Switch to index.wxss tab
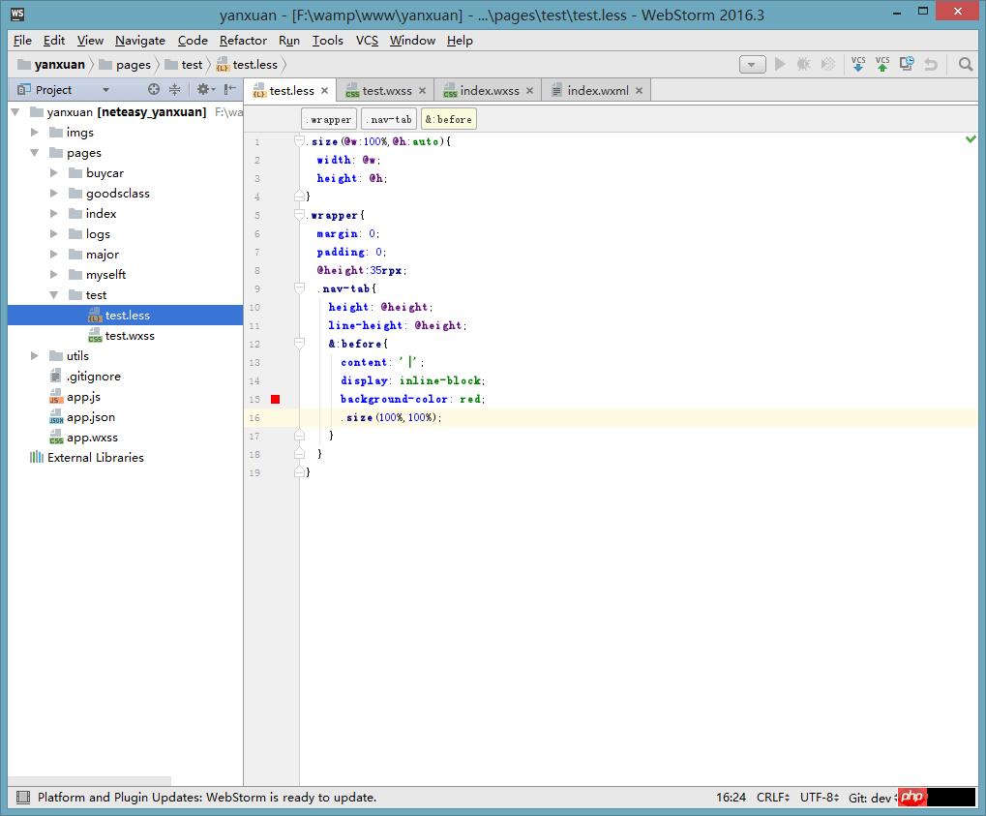Viewport: 986px width, 816px height. click(x=489, y=90)
